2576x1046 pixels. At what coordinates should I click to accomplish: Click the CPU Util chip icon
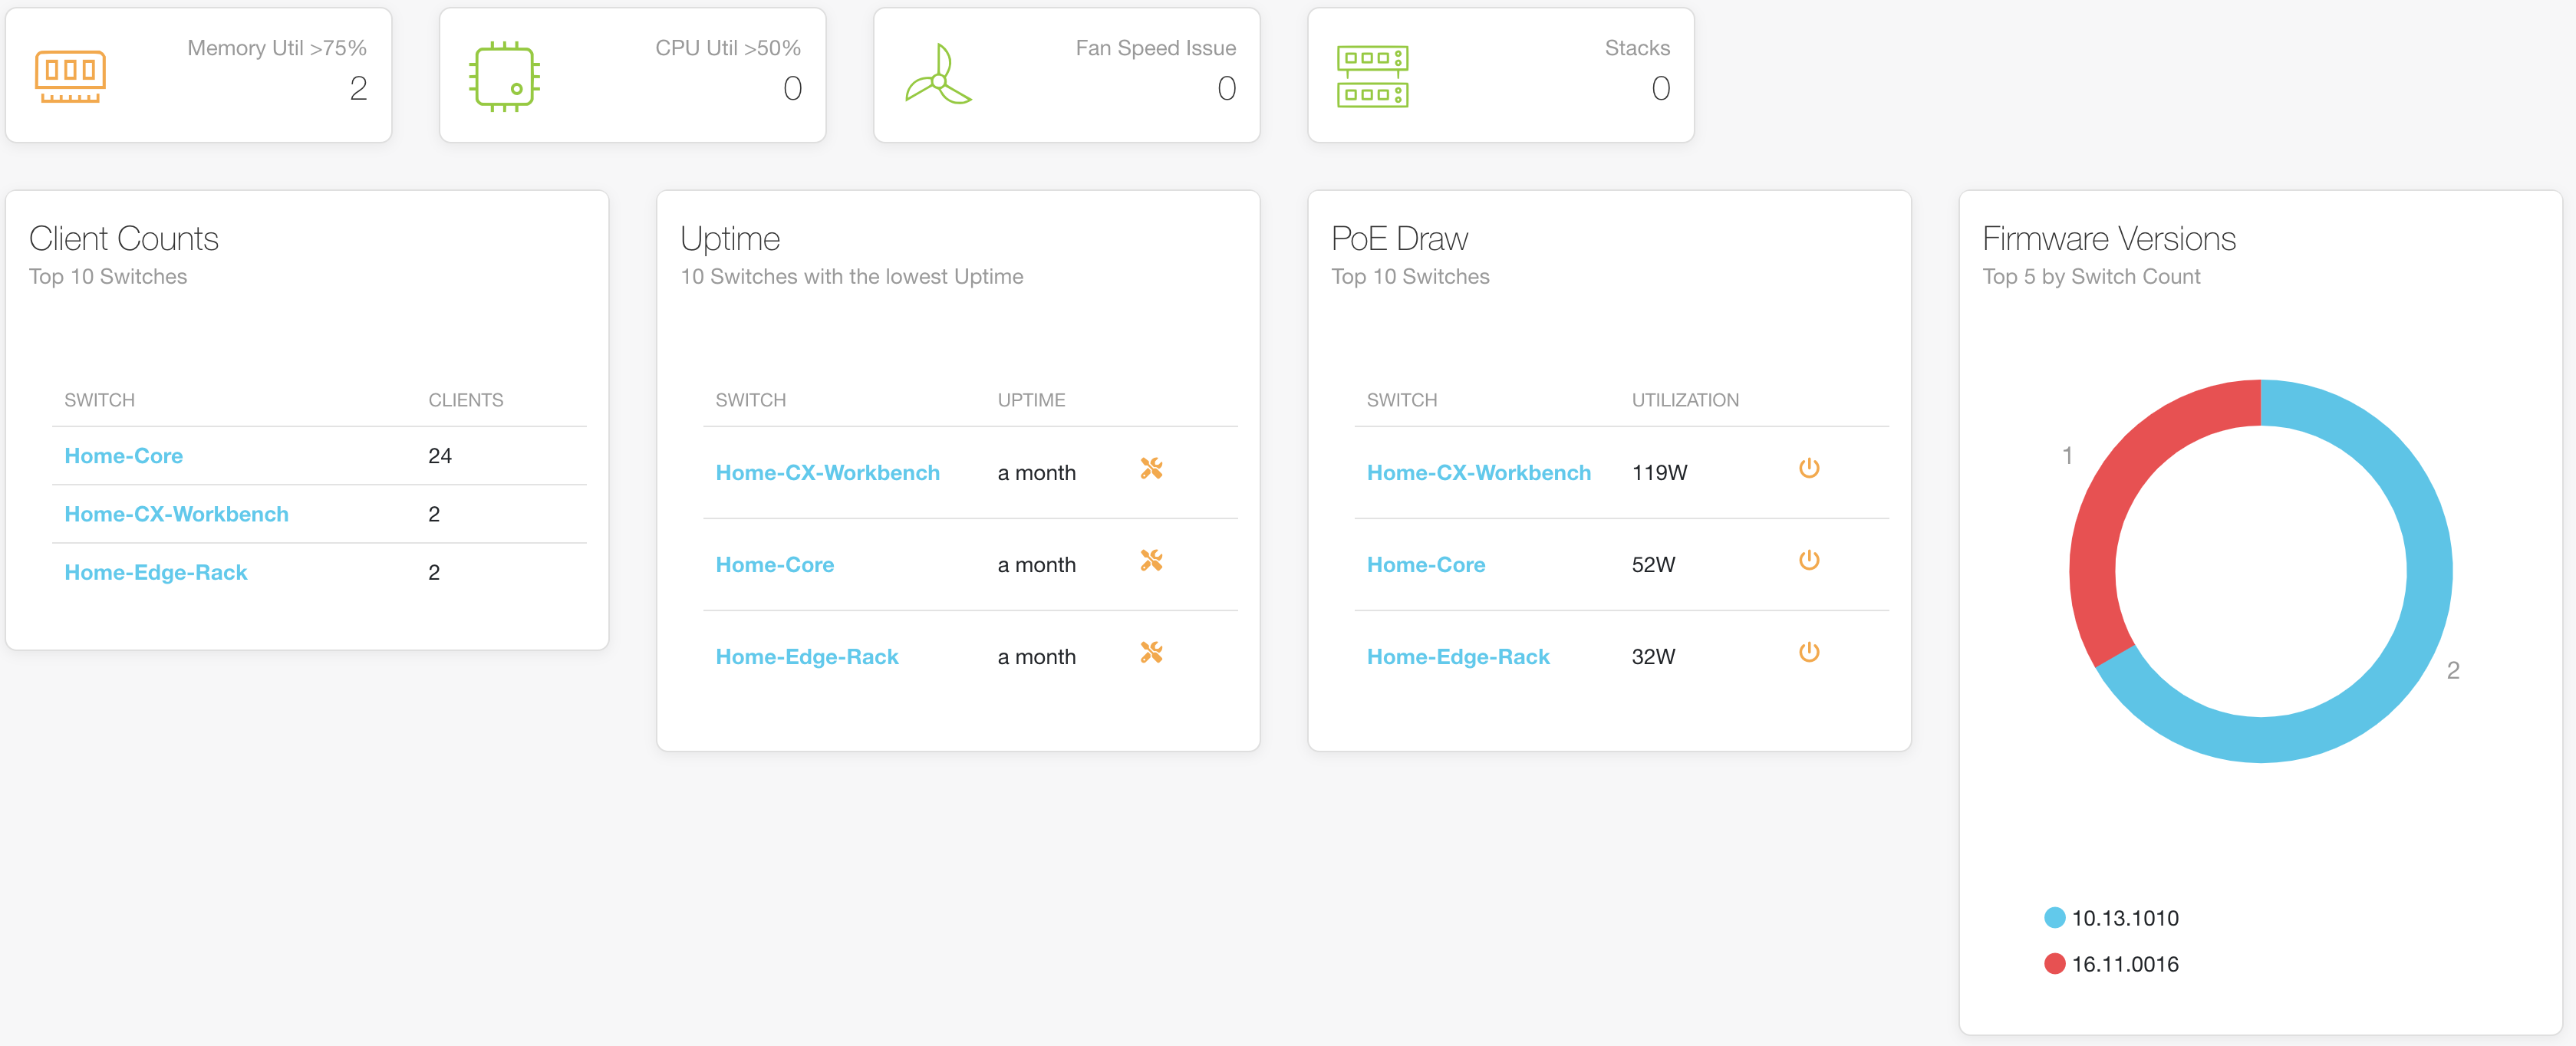[505, 76]
